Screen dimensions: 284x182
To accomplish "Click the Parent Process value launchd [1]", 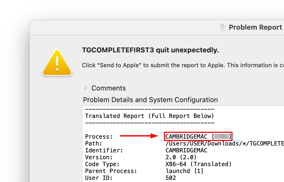I will (185, 171).
